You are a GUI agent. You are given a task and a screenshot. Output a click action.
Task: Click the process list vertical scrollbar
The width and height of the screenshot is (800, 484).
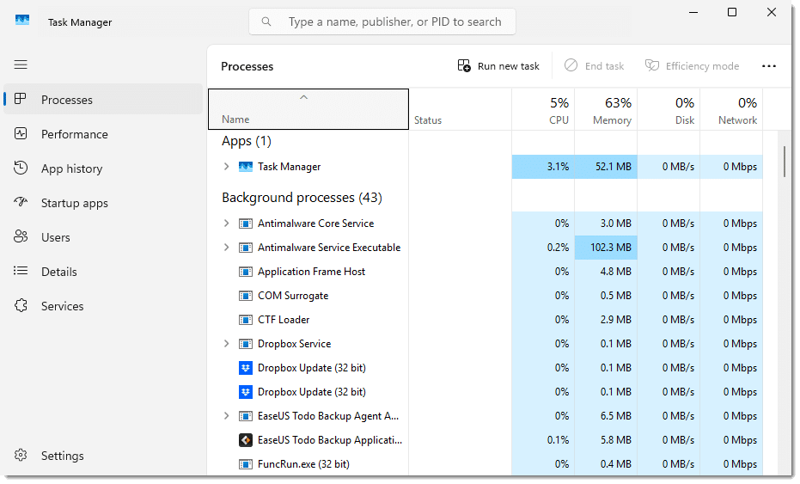coord(785,162)
